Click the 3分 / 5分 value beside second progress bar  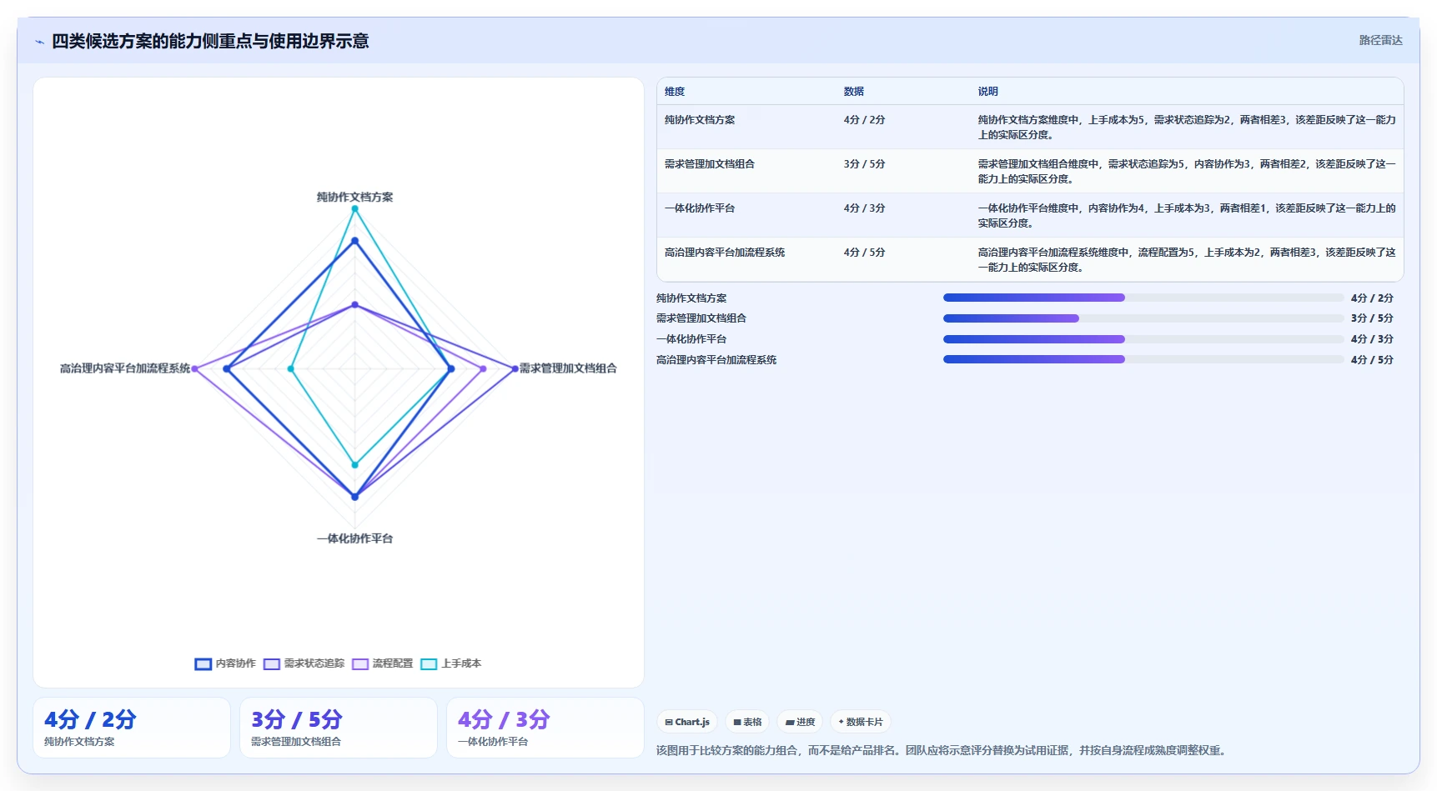pyautogui.click(x=1372, y=318)
